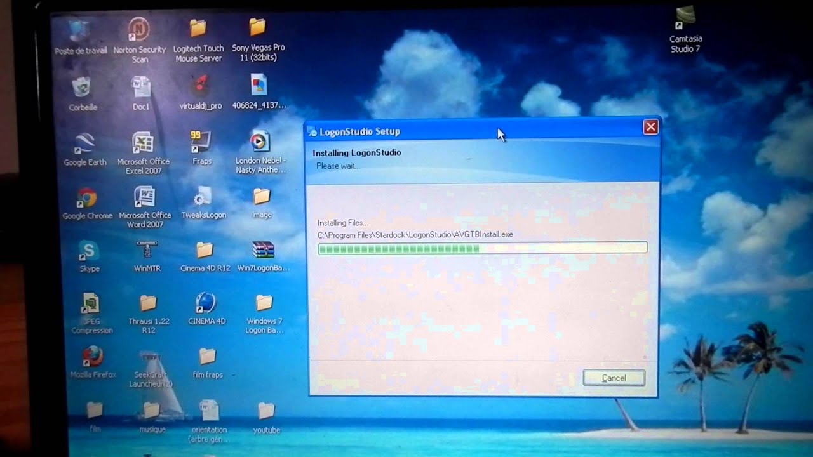813x457 pixels.
Task: Launch the WinMTR shortcut
Action: (x=147, y=251)
